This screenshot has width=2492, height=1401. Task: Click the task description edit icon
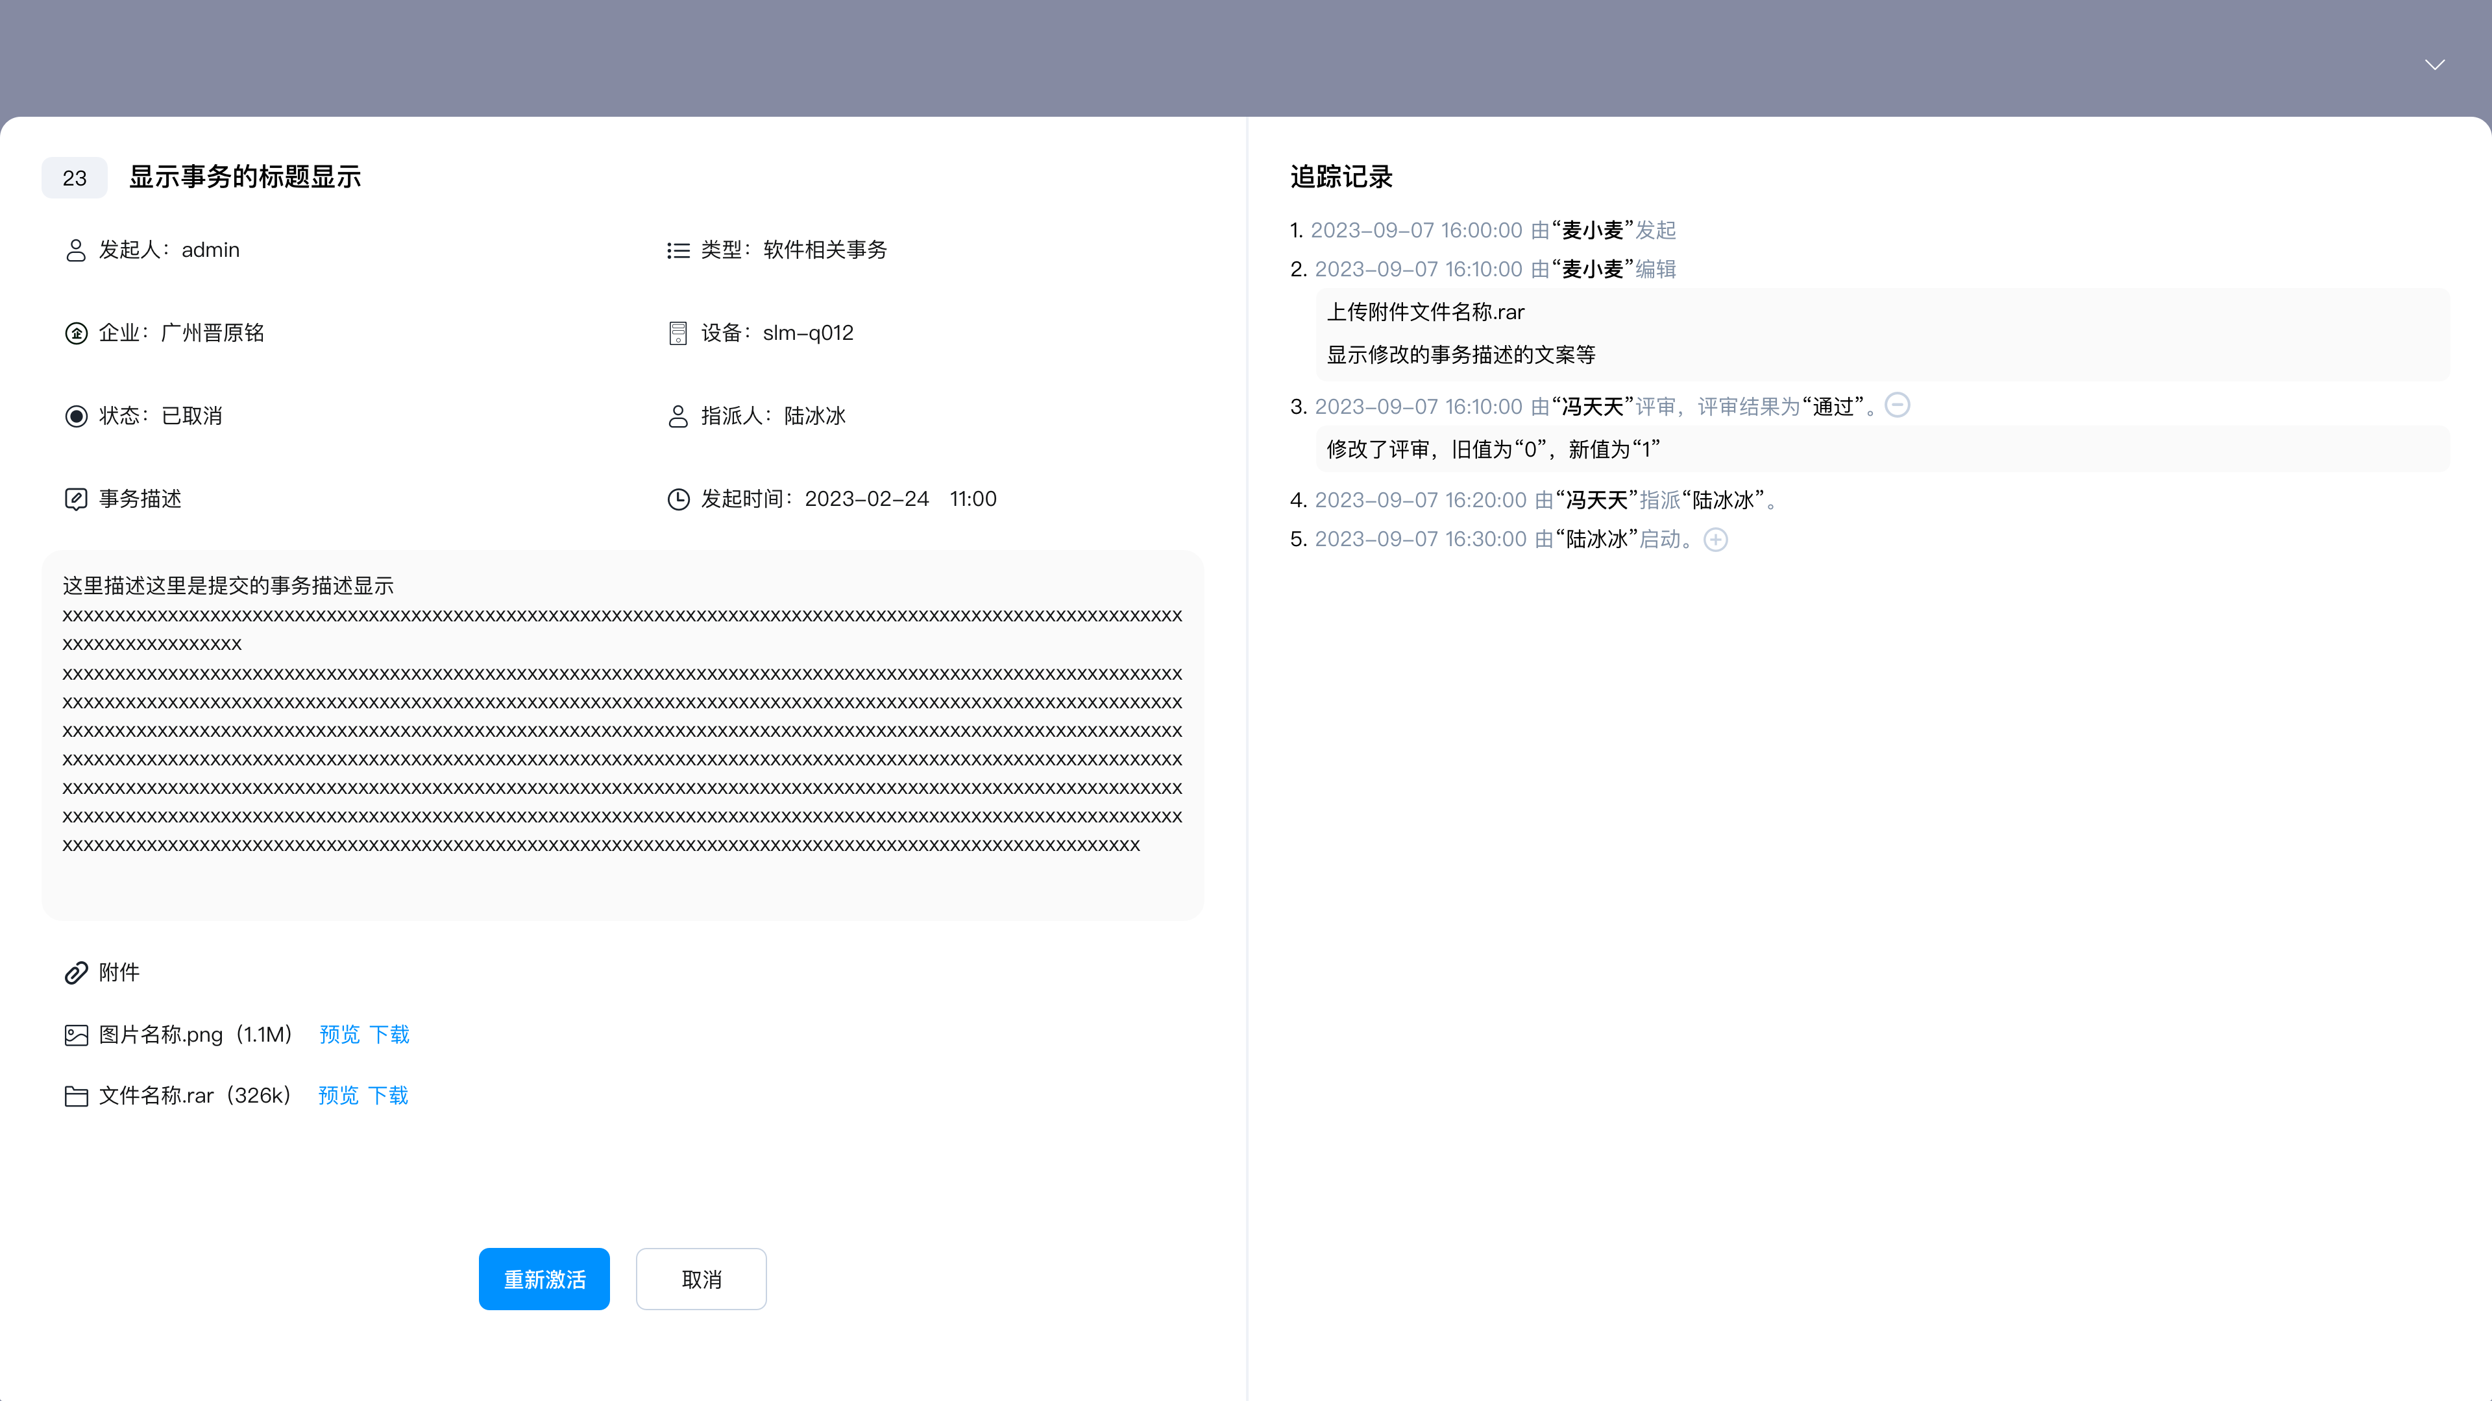pos(75,499)
